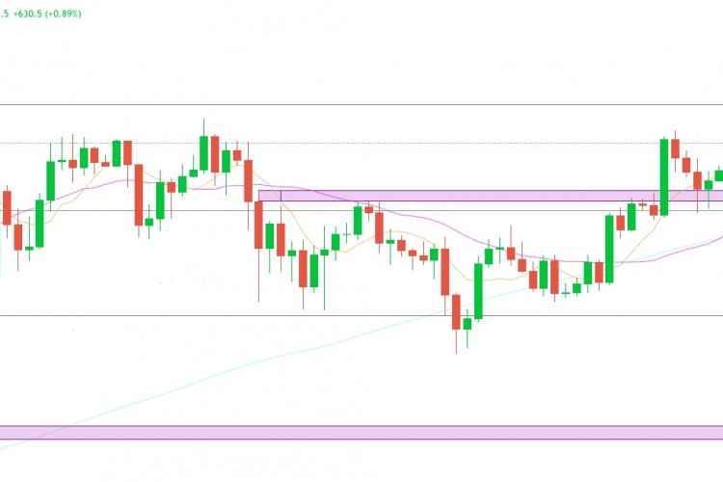Click the green candle with the highest wick
723x482 pixels.
204,154
